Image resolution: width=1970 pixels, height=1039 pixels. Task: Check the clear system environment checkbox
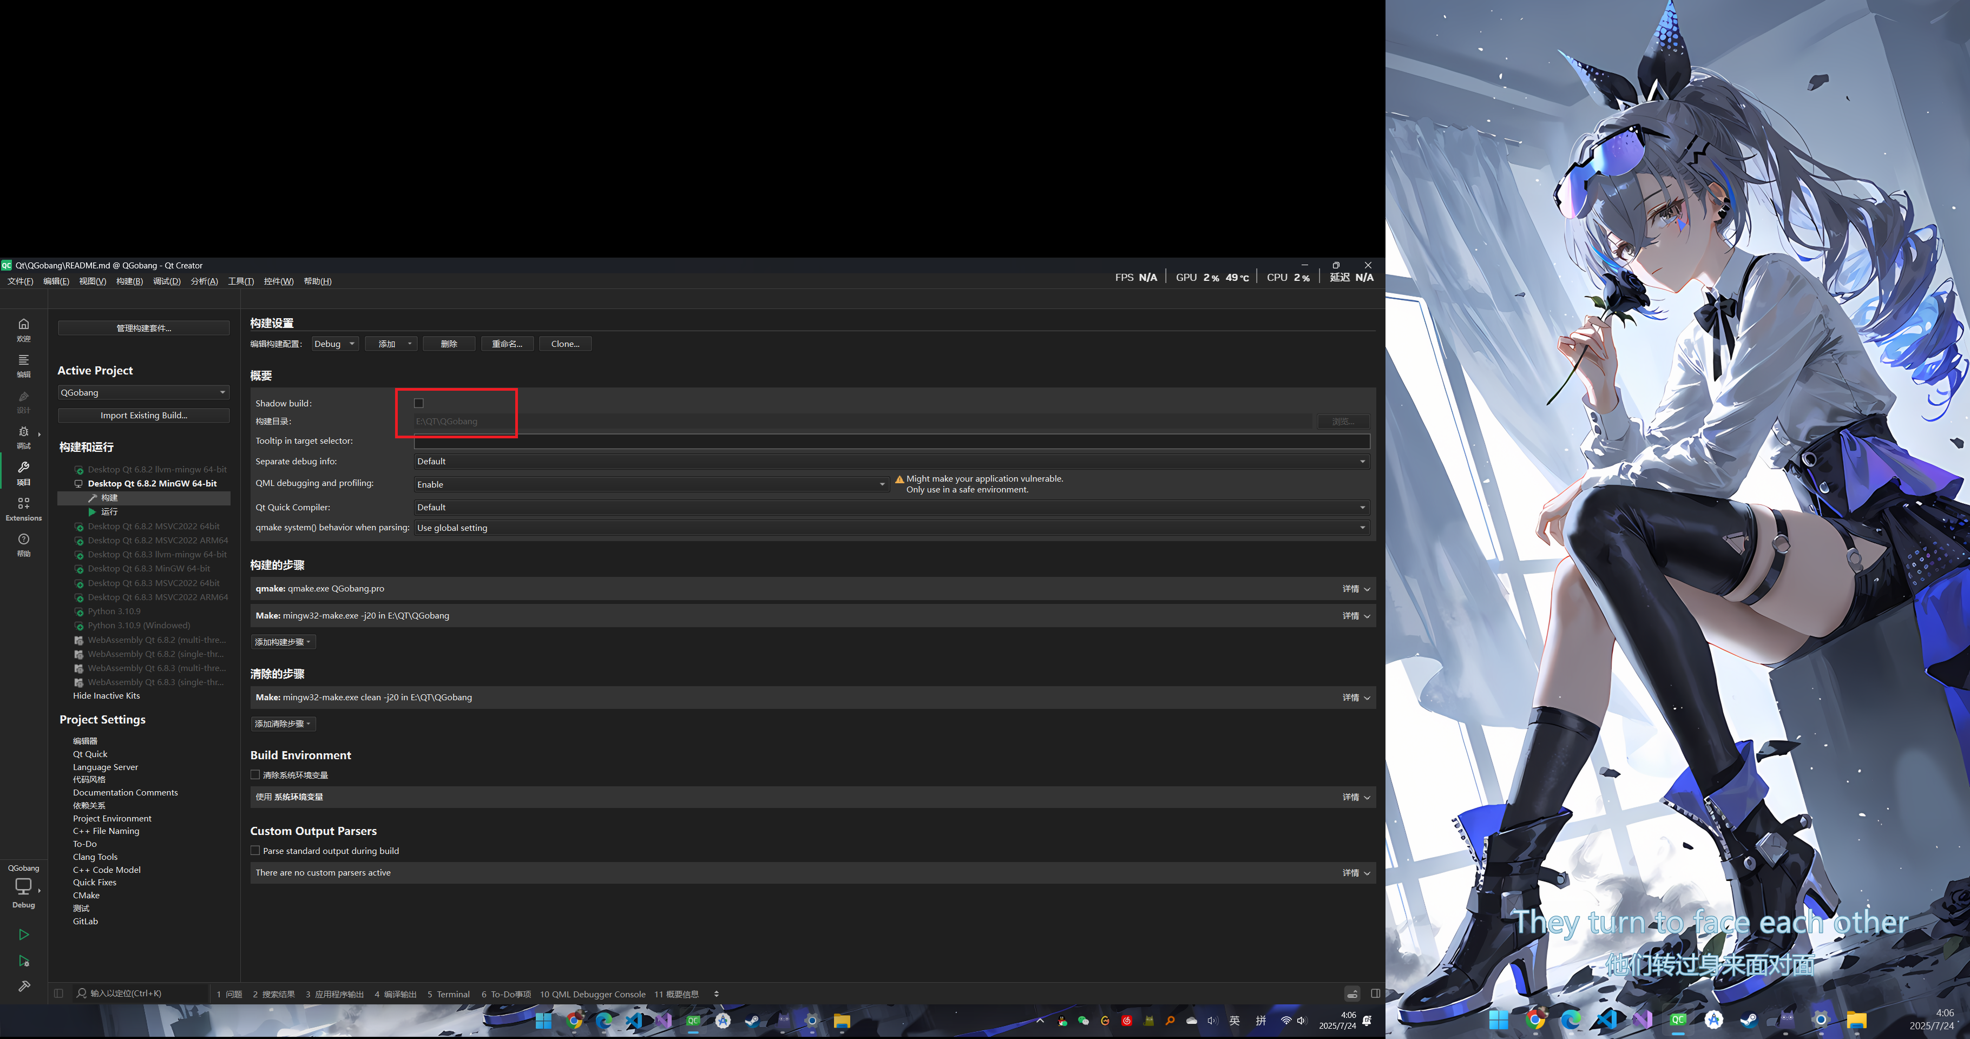click(x=255, y=774)
